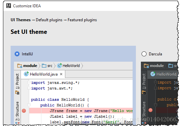Viewport: 180px width, 126px height.
Task: Select the module breadcrumb in IntelliJ preview
Action: pos(30,66)
